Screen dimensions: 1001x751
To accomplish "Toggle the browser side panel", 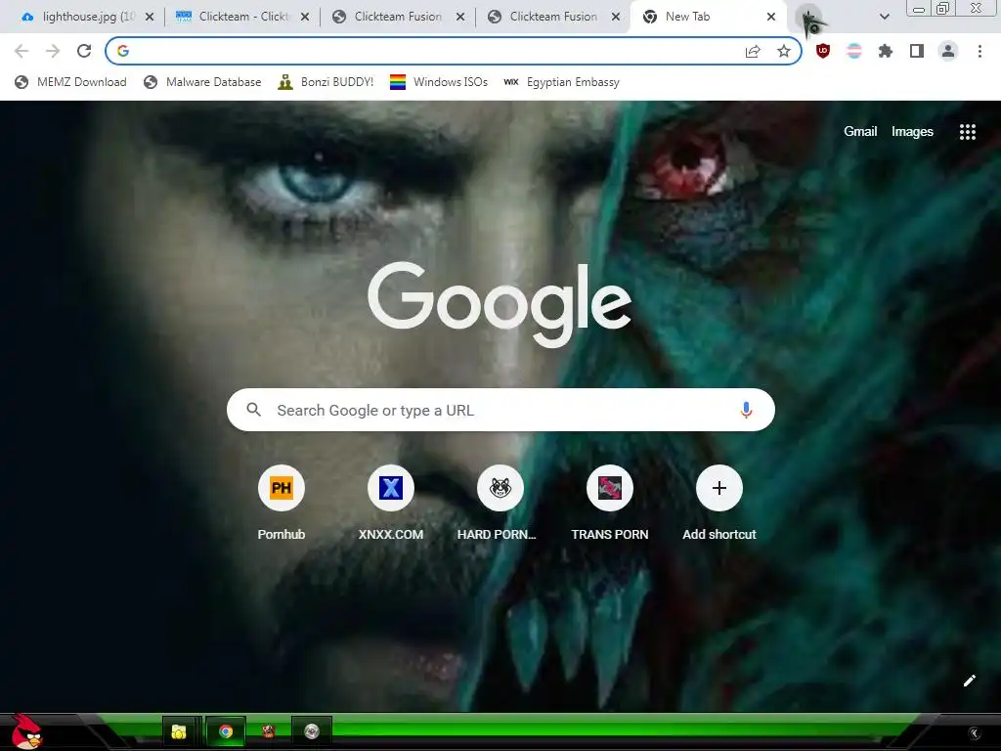I will point(917,51).
